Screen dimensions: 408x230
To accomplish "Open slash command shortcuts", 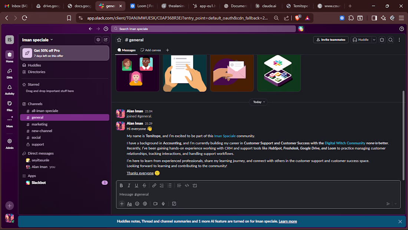I will pyautogui.click(x=174, y=204).
